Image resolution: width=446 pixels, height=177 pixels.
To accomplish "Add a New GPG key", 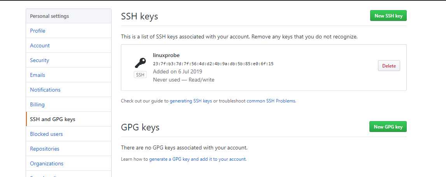I will [x=388, y=127].
